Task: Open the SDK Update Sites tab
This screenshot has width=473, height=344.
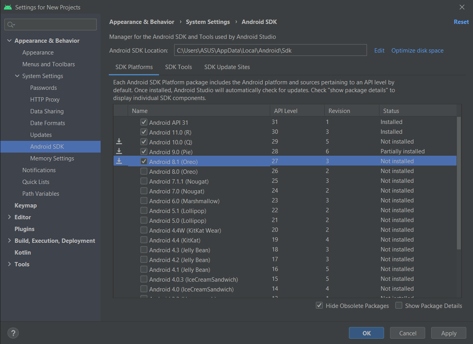Action: pos(227,67)
